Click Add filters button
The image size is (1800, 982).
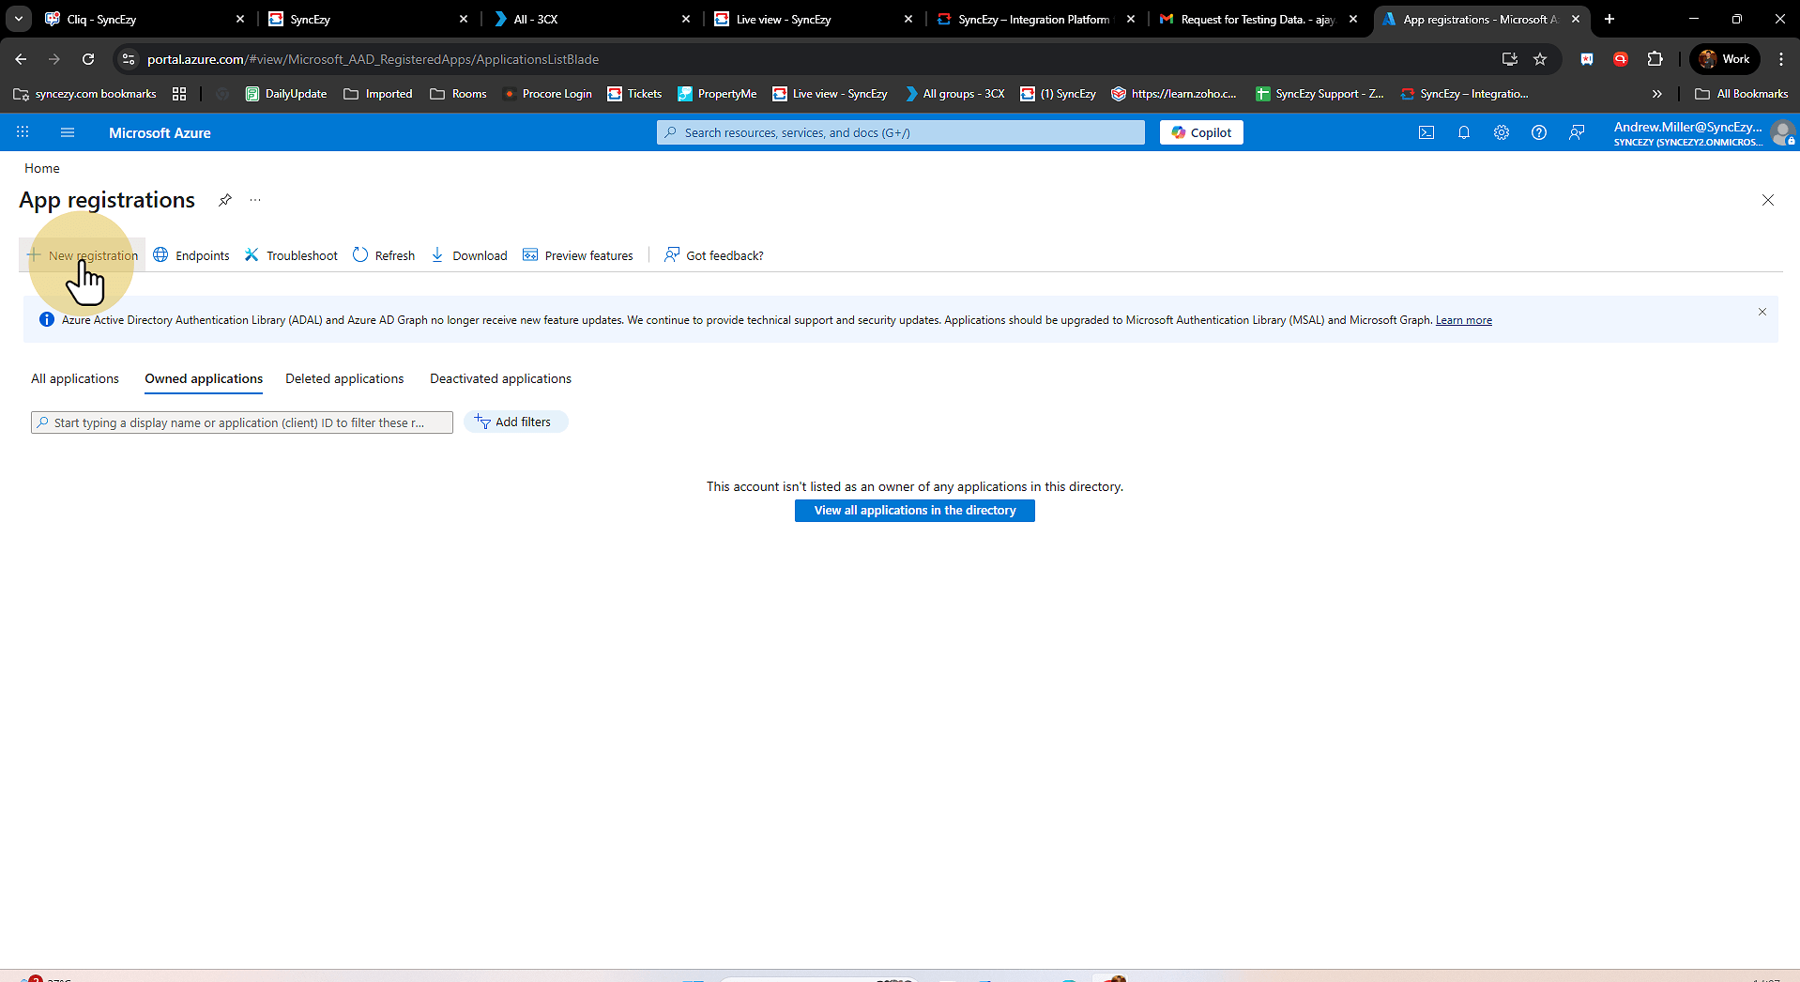(515, 422)
